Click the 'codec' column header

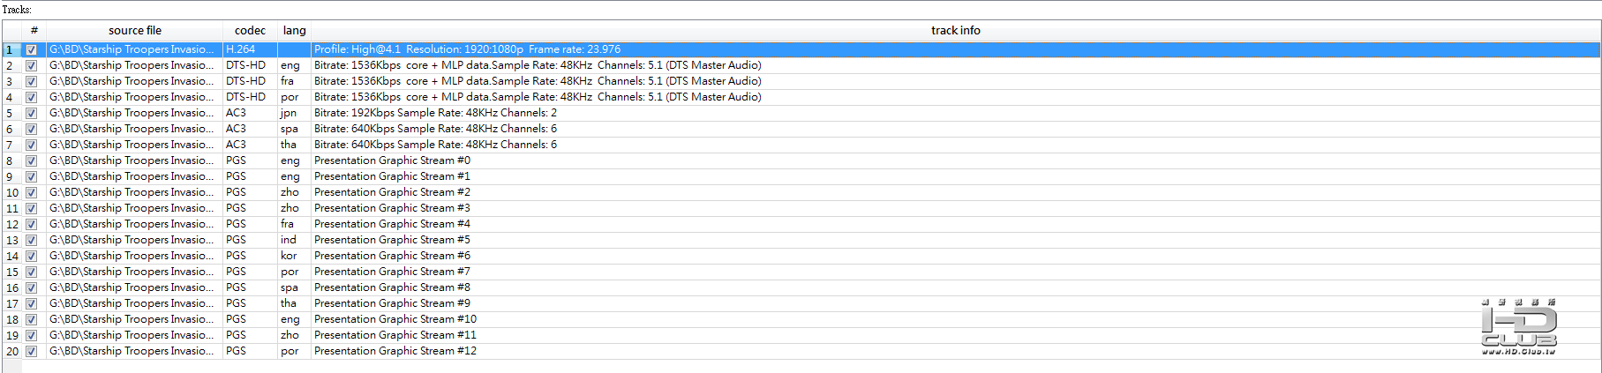tap(250, 31)
